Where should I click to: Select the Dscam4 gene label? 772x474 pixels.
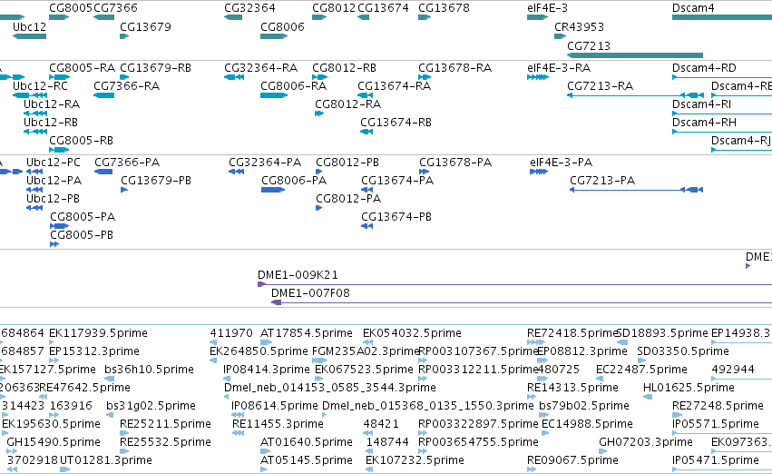[x=693, y=8]
